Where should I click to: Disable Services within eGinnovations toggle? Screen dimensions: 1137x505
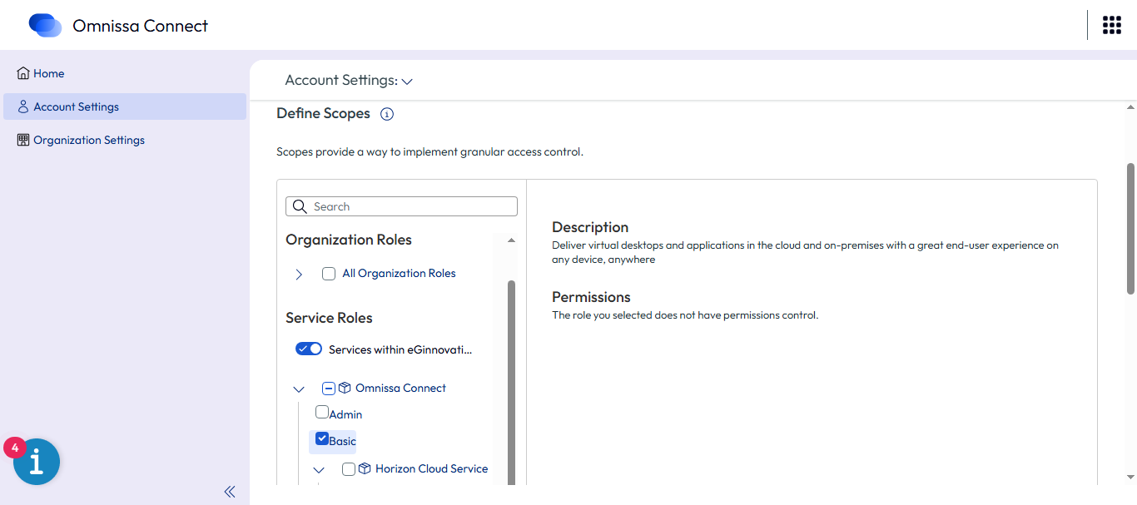tap(309, 349)
